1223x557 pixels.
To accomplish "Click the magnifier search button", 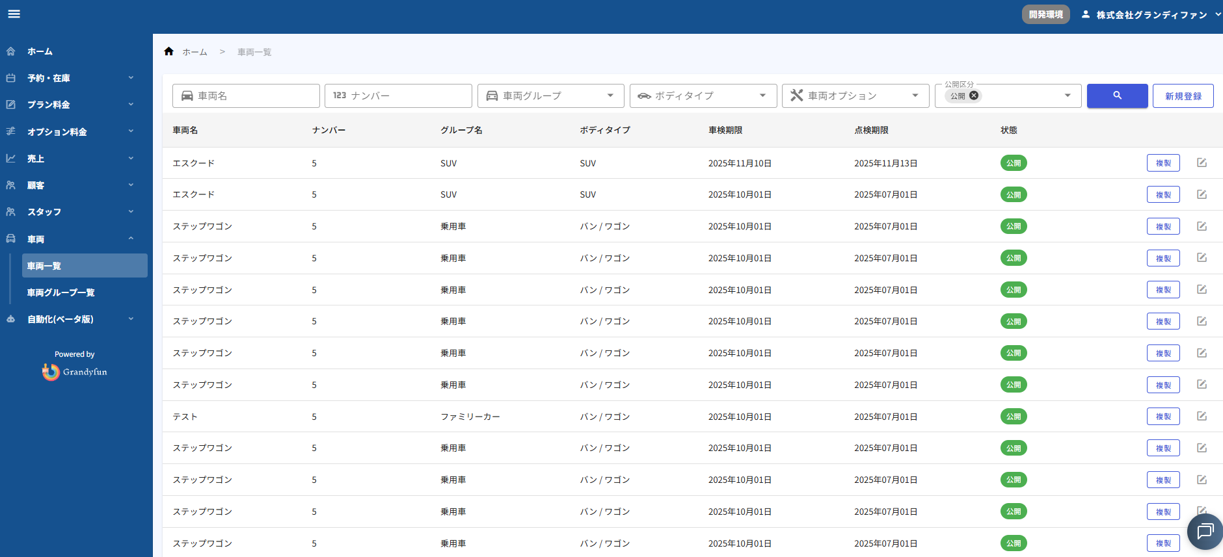I will tap(1117, 96).
